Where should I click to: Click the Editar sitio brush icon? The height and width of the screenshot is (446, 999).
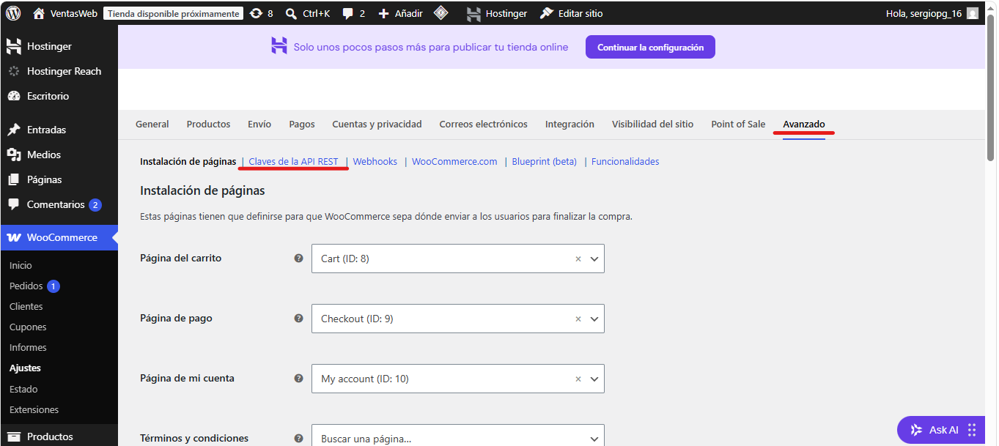546,13
